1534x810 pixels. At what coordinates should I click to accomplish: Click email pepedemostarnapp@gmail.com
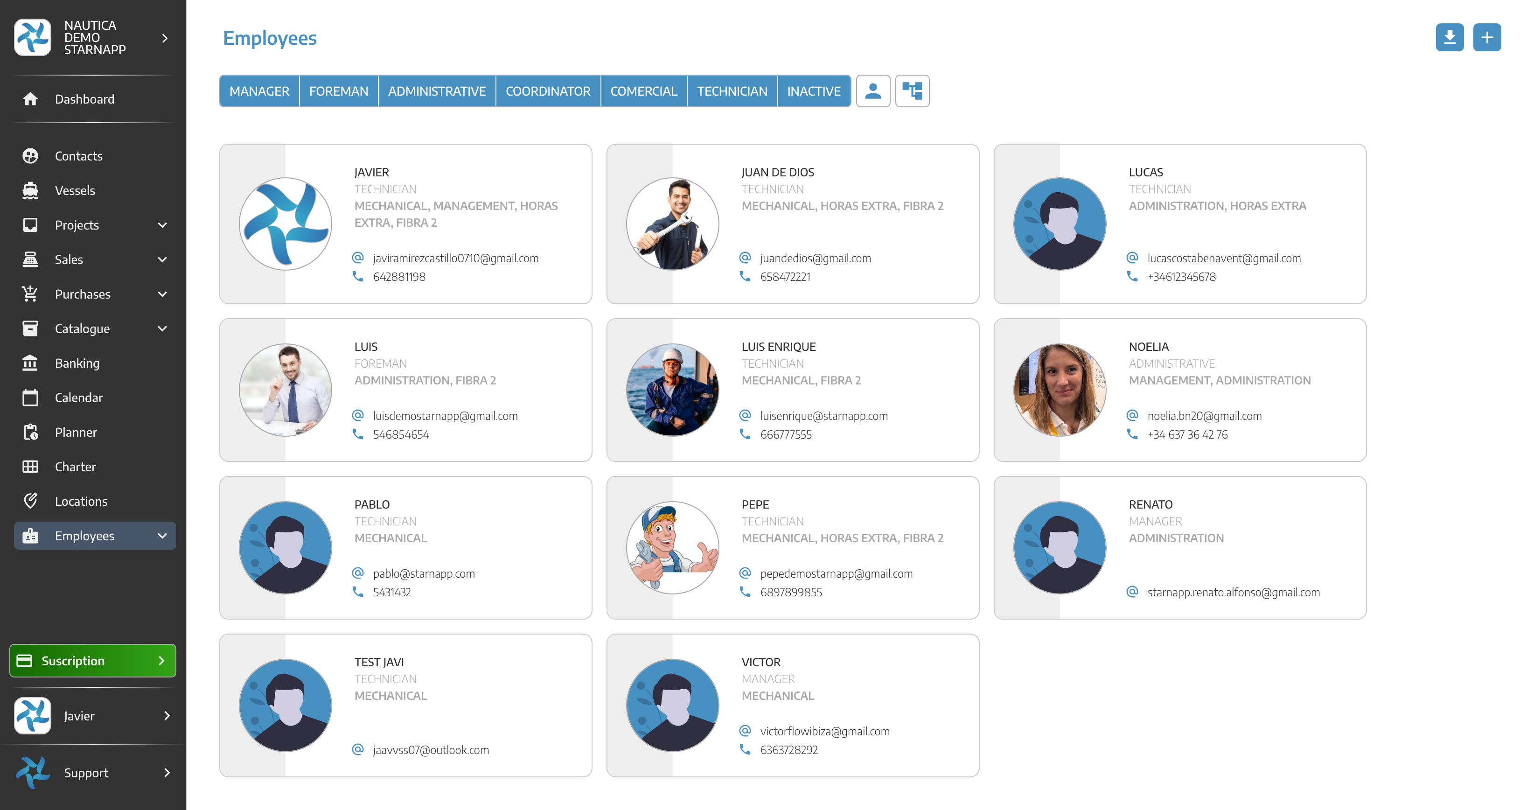837,573
